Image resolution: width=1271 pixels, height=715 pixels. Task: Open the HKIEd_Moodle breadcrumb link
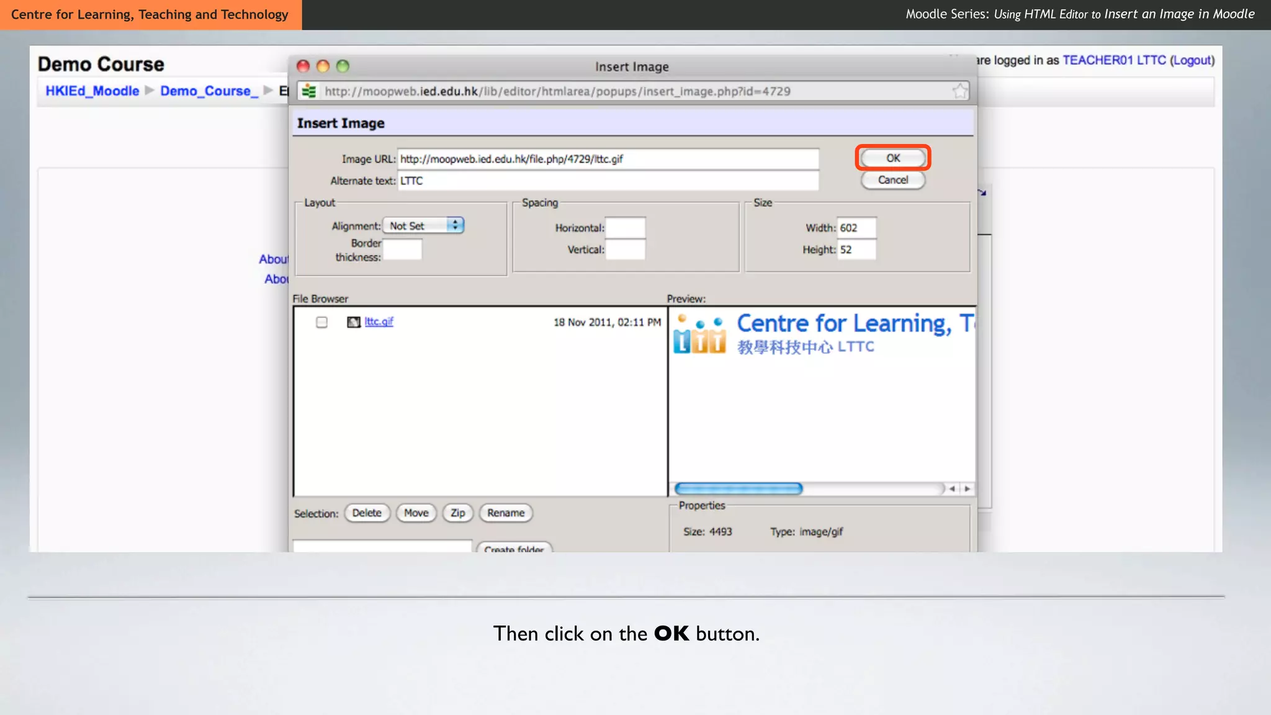[92, 91]
